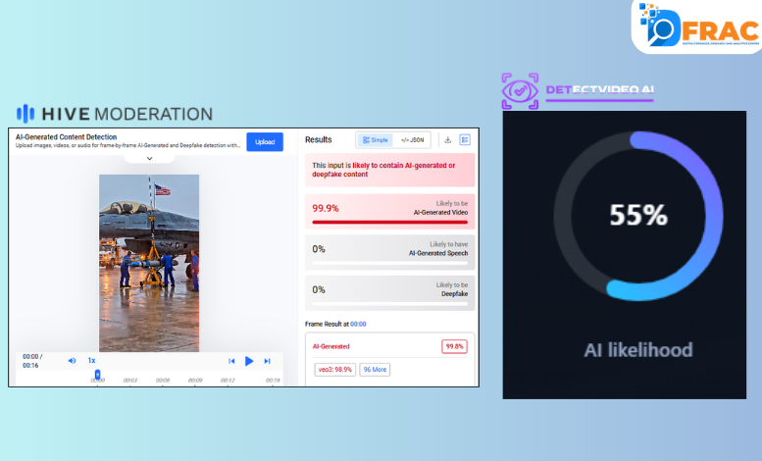
Task: Switch to Simple results view
Action: click(375, 140)
